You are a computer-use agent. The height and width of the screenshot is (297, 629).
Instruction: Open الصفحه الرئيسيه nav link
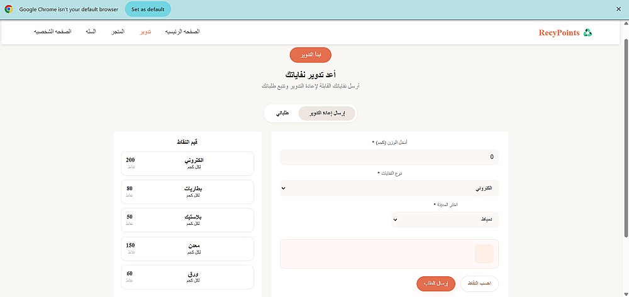click(x=182, y=31)
